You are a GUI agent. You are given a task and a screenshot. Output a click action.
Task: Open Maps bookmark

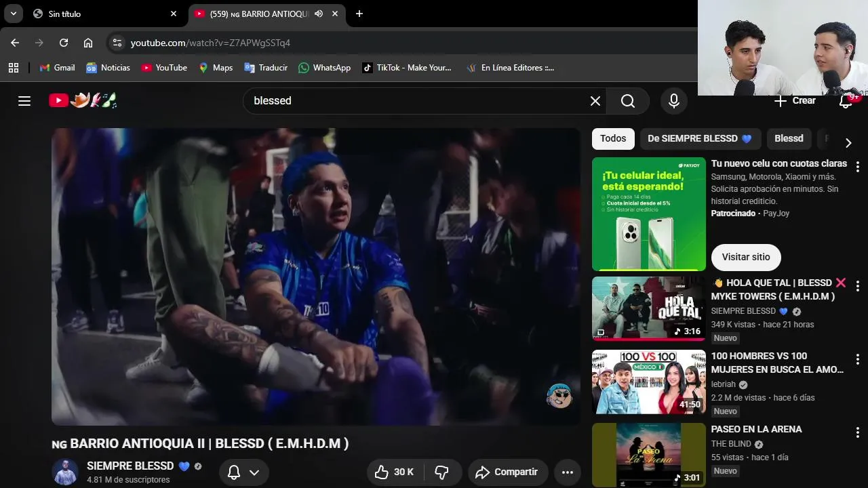click(x=216, y=68)
